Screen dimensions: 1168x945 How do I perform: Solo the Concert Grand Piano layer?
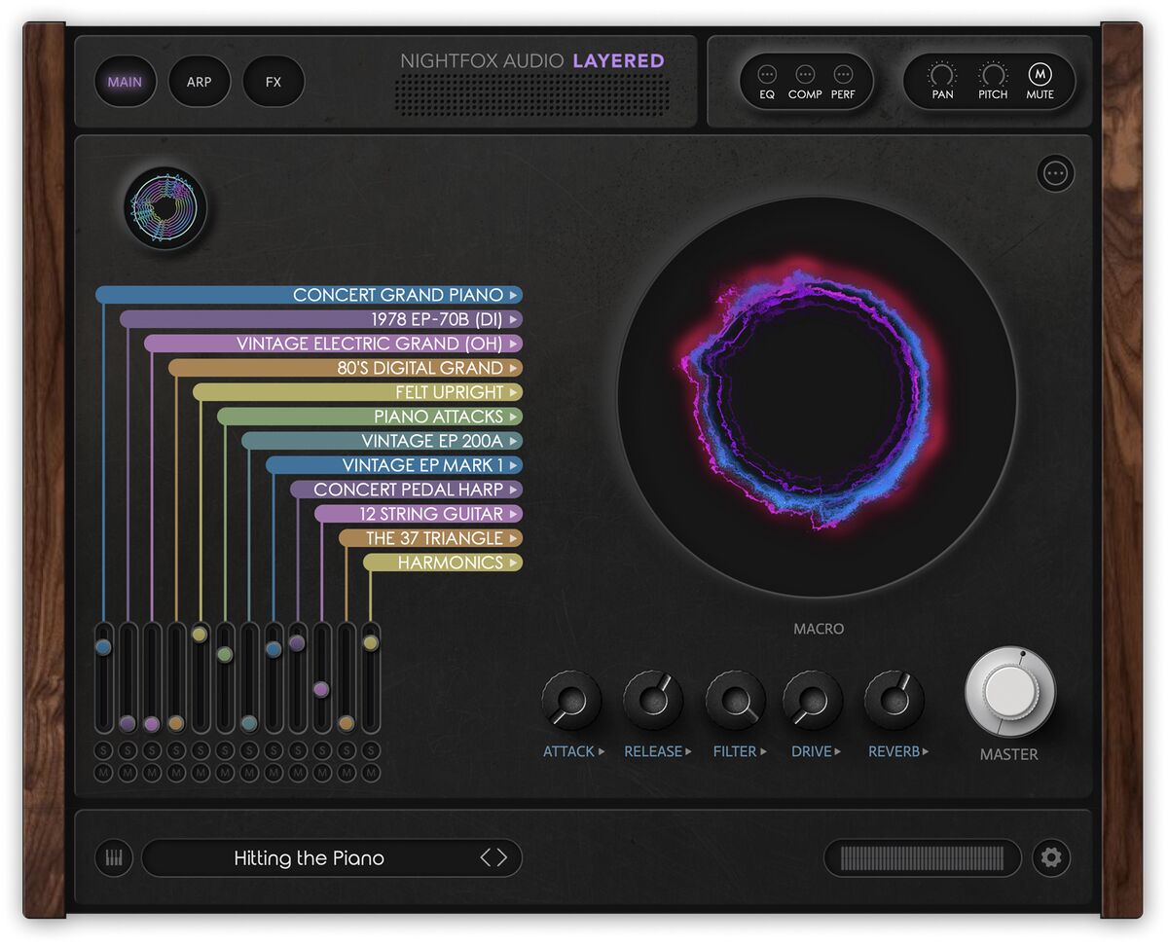[103, 751]
